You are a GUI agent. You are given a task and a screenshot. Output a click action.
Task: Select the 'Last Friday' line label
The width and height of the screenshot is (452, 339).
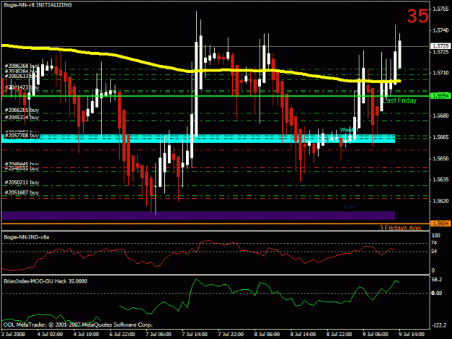tap(399, 100)
